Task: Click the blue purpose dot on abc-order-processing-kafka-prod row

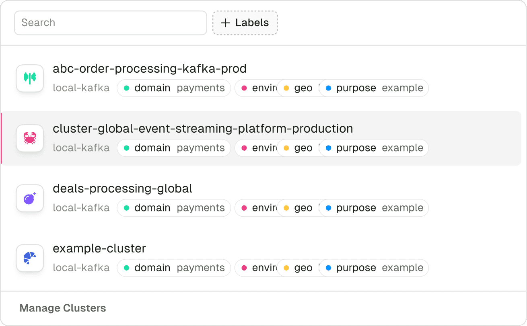Action: [328, 88]
